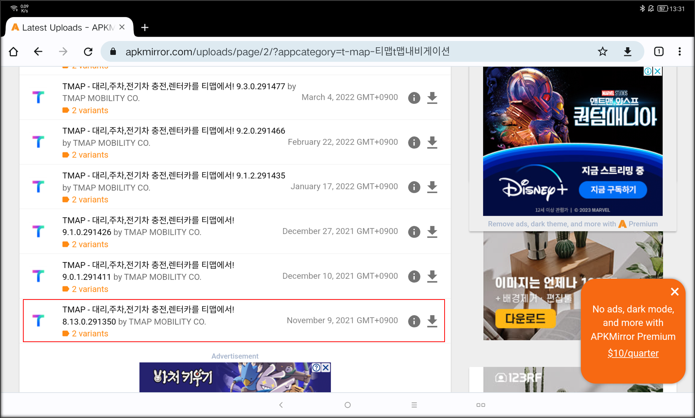Close the bottom game banner ad
Image resolution: width=695 pixels, height=418 pixels.
pos(326,368)
